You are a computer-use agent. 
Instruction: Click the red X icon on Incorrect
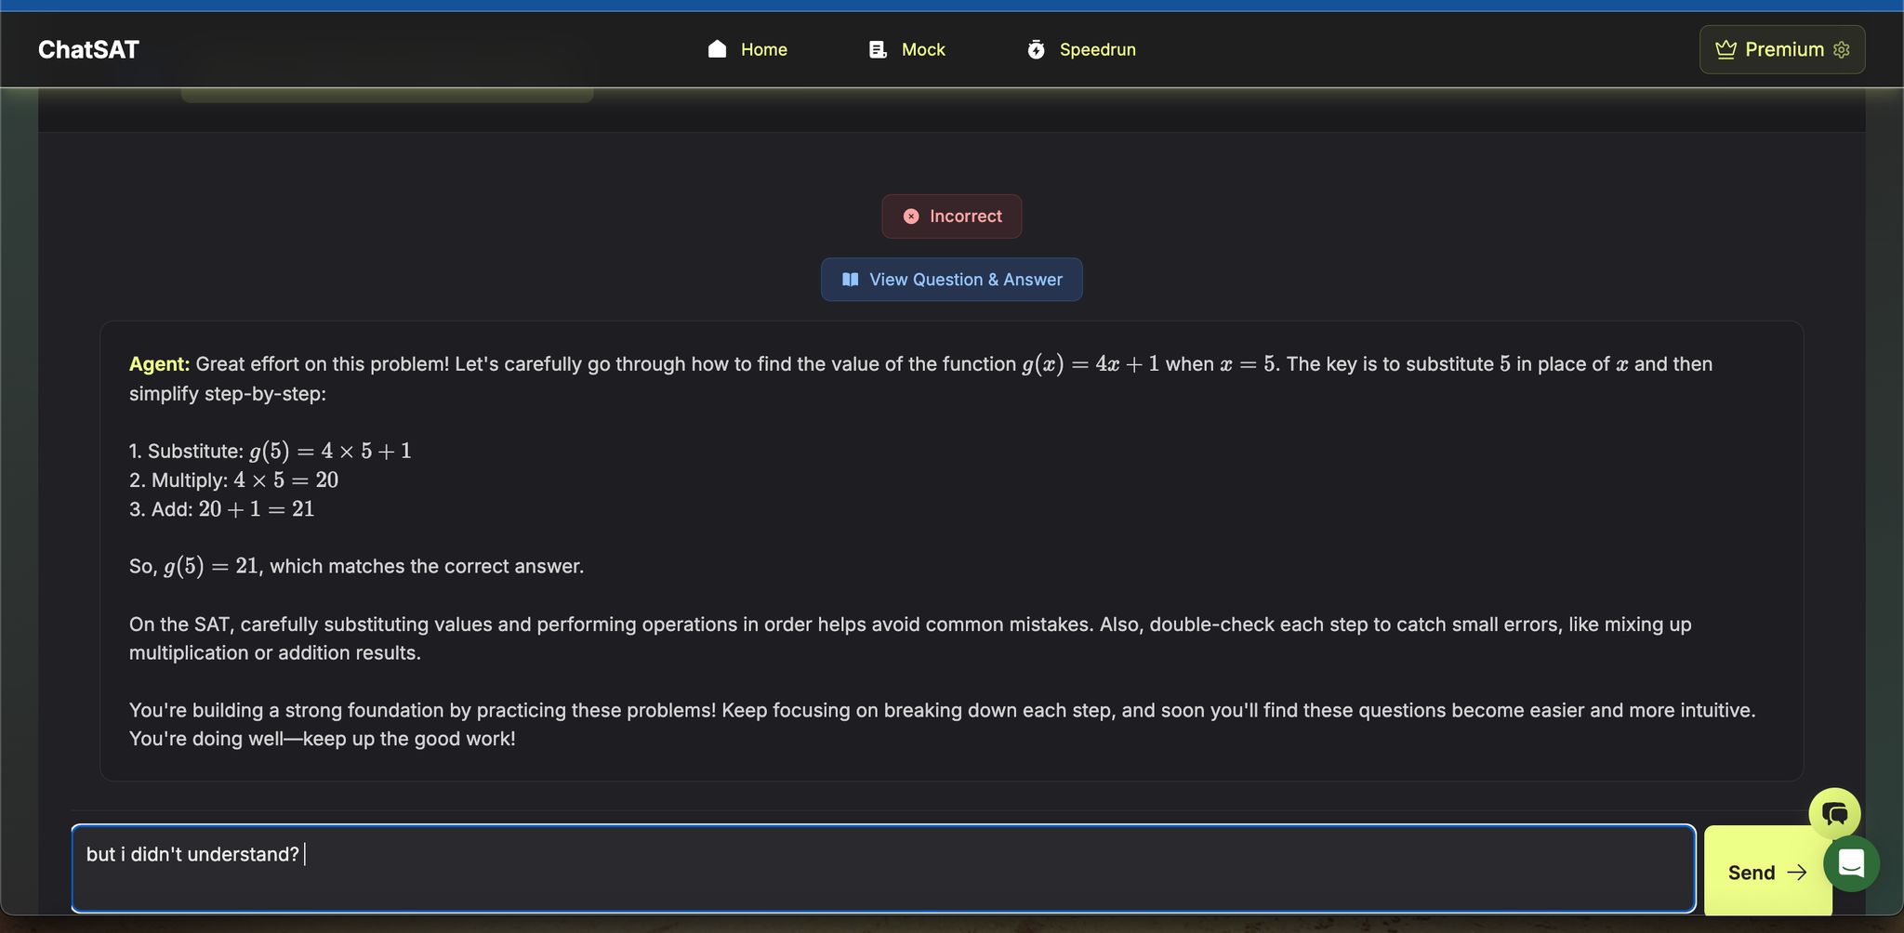pos(911,217)
